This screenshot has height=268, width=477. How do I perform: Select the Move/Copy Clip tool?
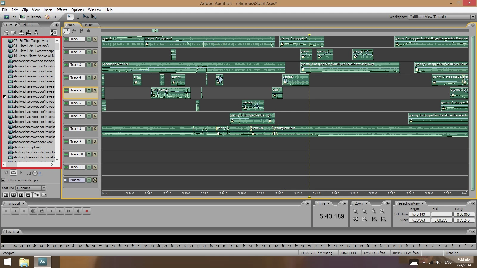[86, 17]
